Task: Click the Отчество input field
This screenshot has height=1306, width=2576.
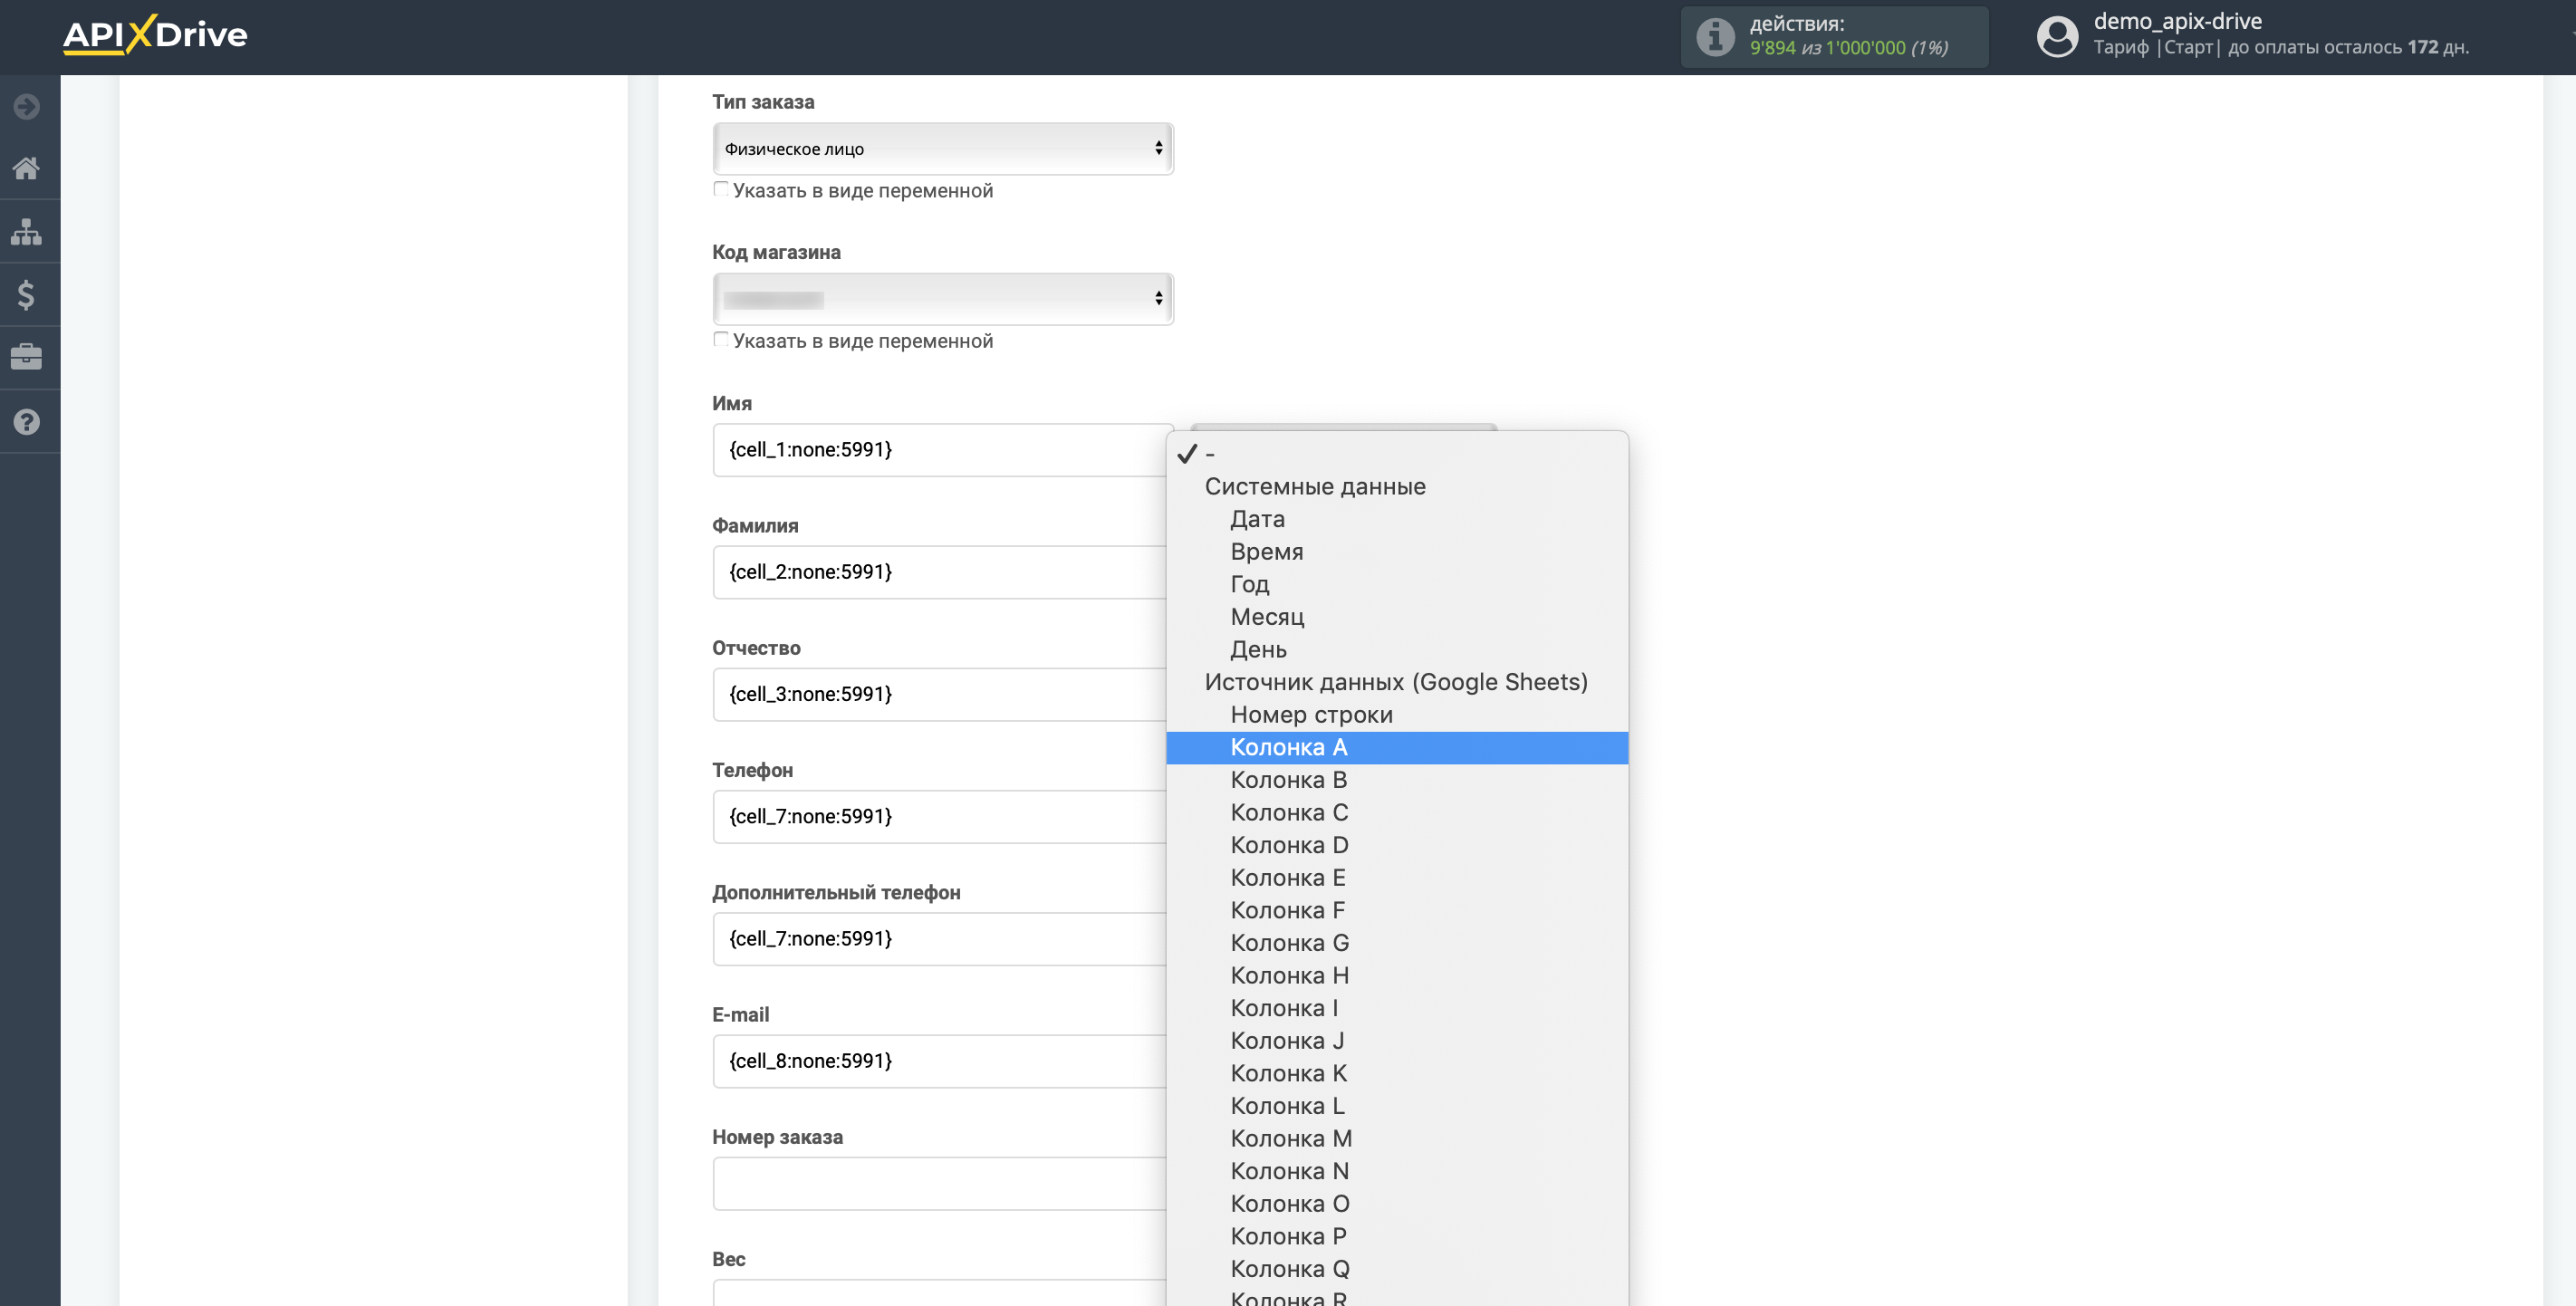Action: (940, 694)
